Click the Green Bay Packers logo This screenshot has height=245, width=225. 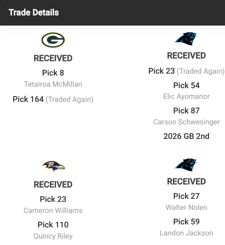tap(53, 40)
